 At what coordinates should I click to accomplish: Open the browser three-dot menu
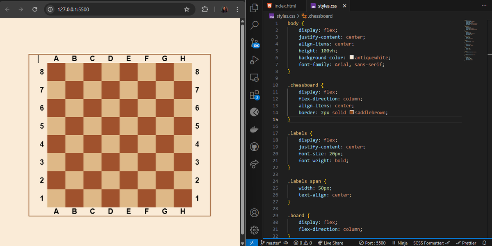point(237,9)
